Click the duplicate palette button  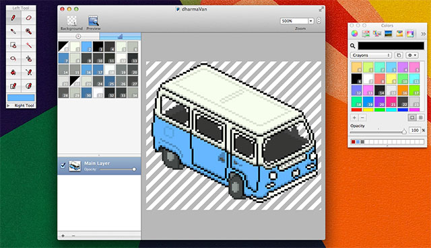(x=399, y=55)
